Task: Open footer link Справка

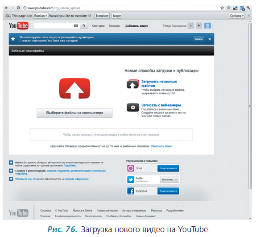Action: tap(45, 211)
